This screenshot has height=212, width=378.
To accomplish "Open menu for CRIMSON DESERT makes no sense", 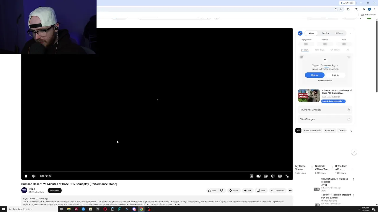I will point(353,179).
